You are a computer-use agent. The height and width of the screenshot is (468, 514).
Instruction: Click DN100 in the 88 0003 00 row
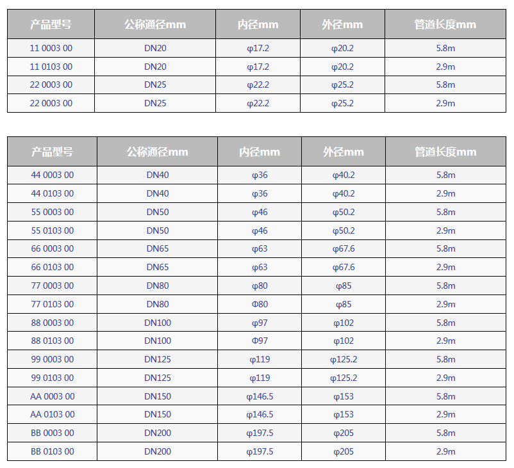[x=158, y=323]
